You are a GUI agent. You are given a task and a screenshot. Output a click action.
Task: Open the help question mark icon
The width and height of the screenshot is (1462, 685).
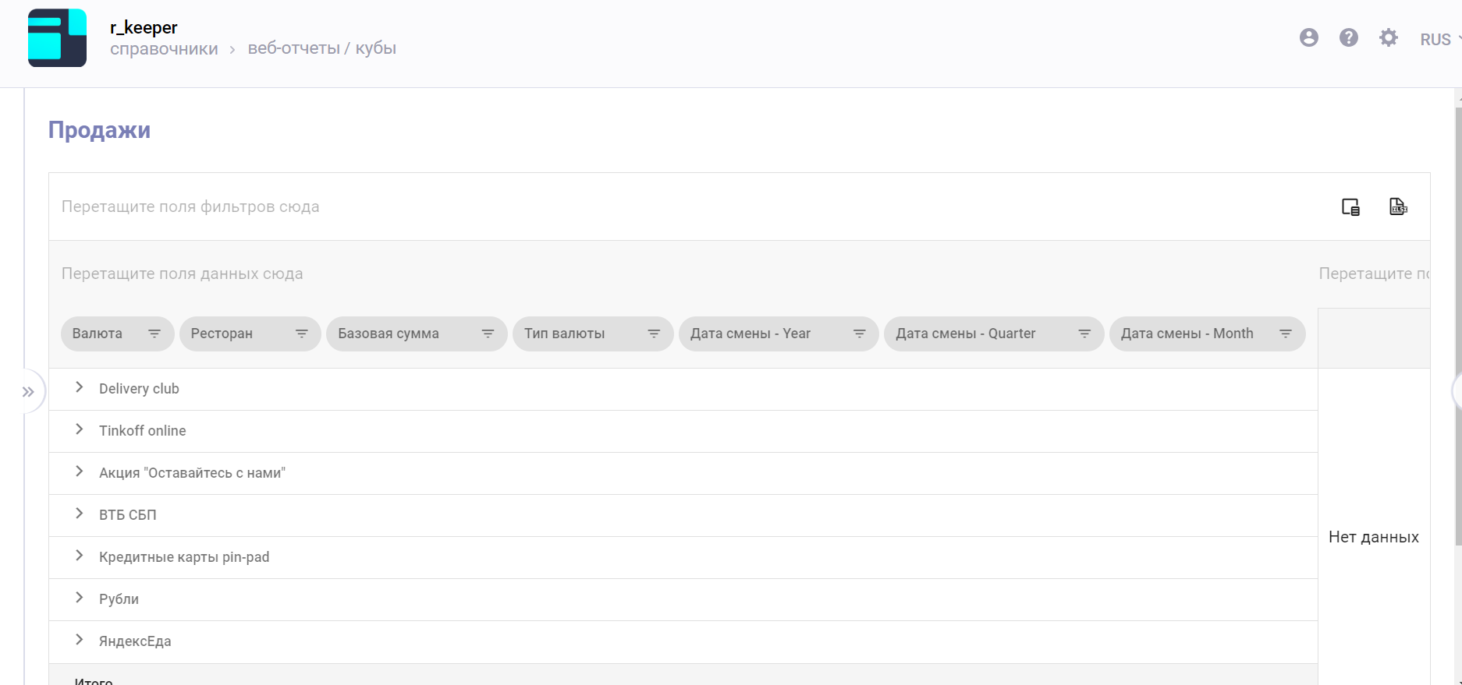(1349, 37)
